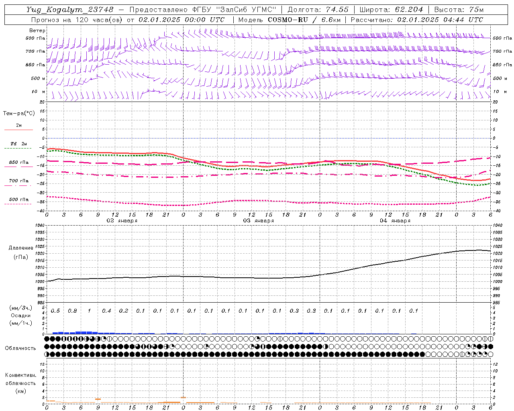This screenshot has height=411, width=514.
Task: Click the 02 января date label
Action: (x=122, y=221)
